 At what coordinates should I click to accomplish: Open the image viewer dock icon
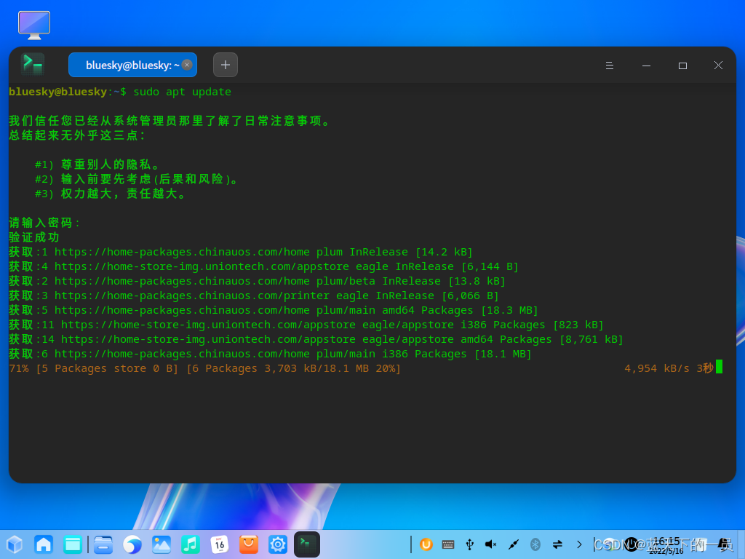point(162,544)
